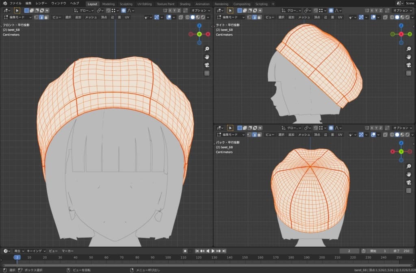This screenshot has height=273, width=416.
Task: Switch perspective/orthographic grid icon in front viewport
Action: (x=207, y=73)
